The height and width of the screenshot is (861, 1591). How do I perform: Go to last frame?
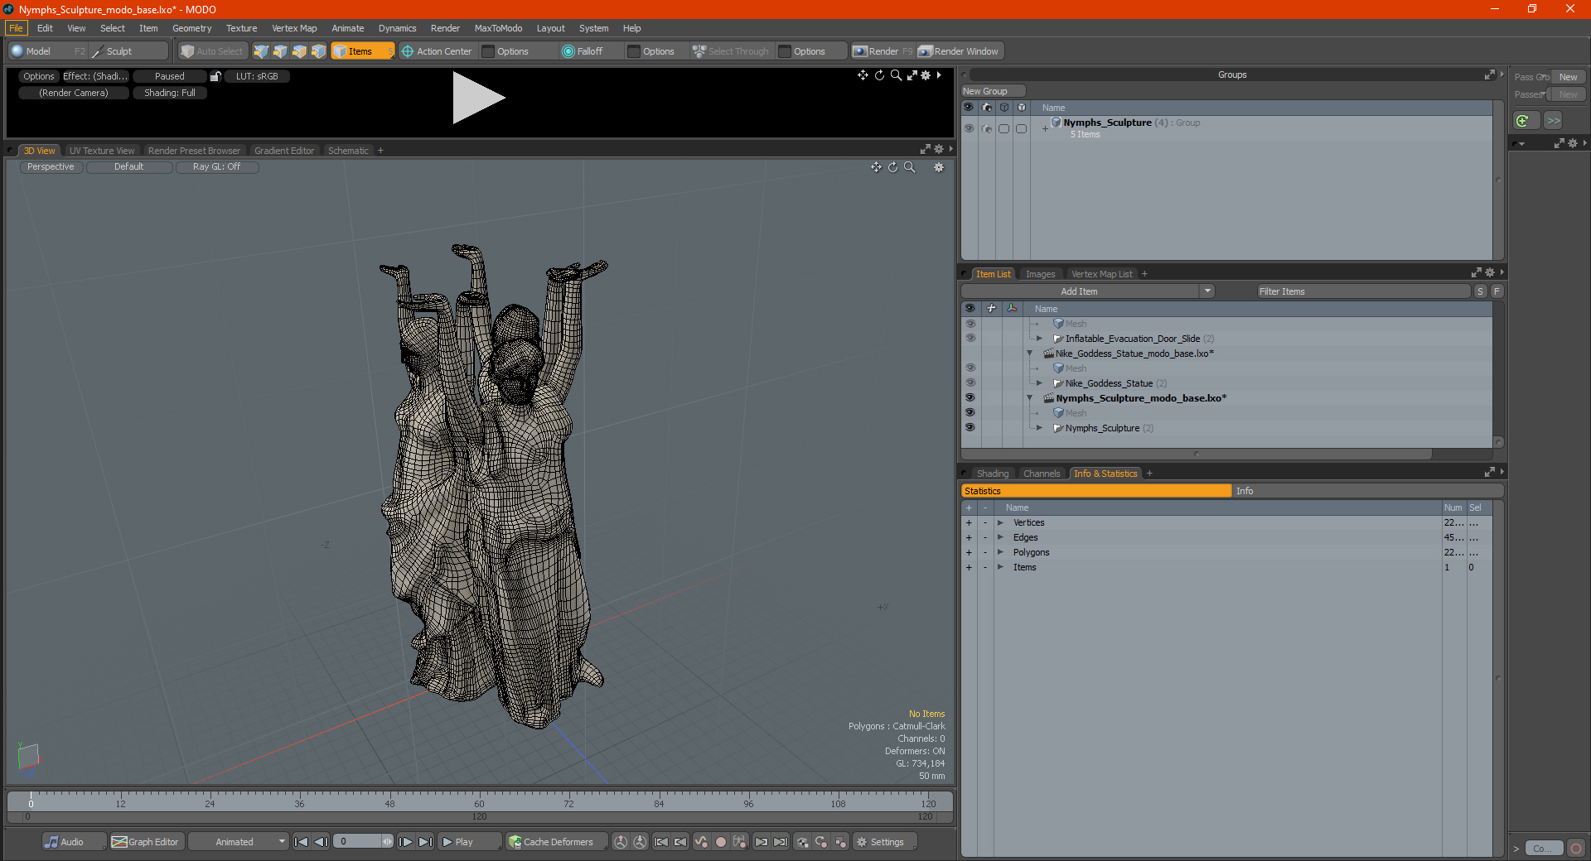pos(425,842)
